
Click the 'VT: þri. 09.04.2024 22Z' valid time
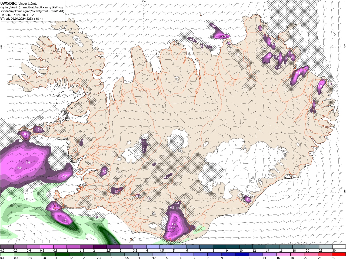(16, 19)
